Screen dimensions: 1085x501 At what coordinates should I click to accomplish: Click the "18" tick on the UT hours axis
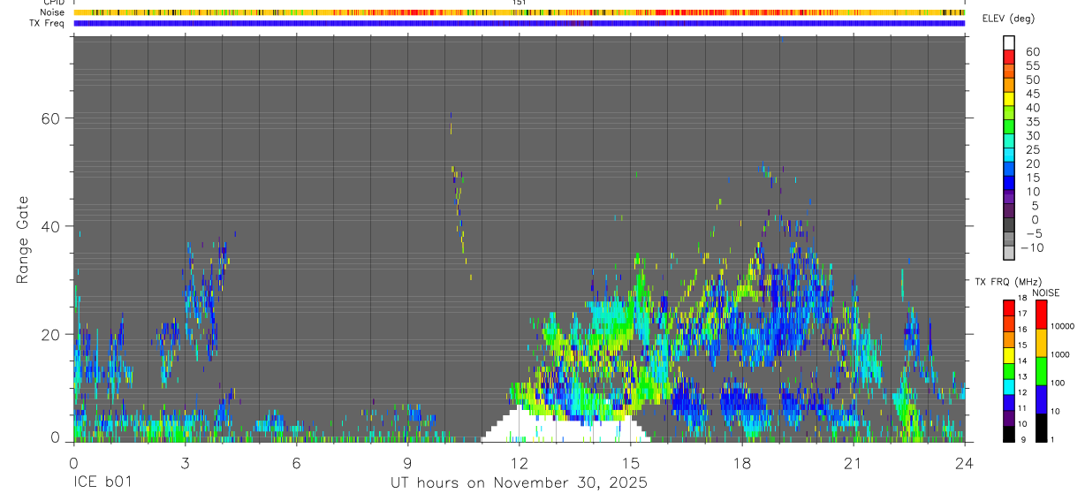point(741,462)
